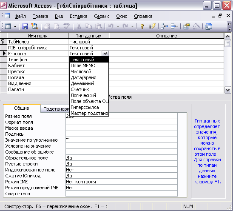233x211 pixels.
Task: Click the Copy toolbar icon
Action: click(x=88, y=27)
